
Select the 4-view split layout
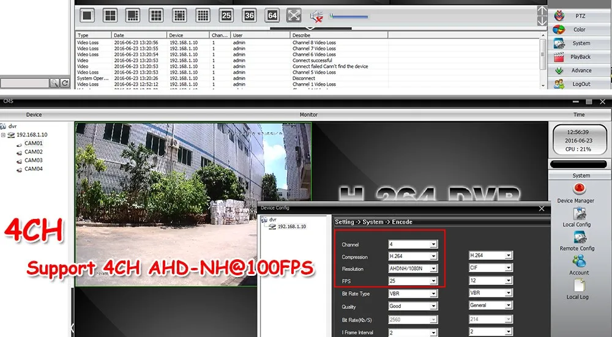point(110,16)
